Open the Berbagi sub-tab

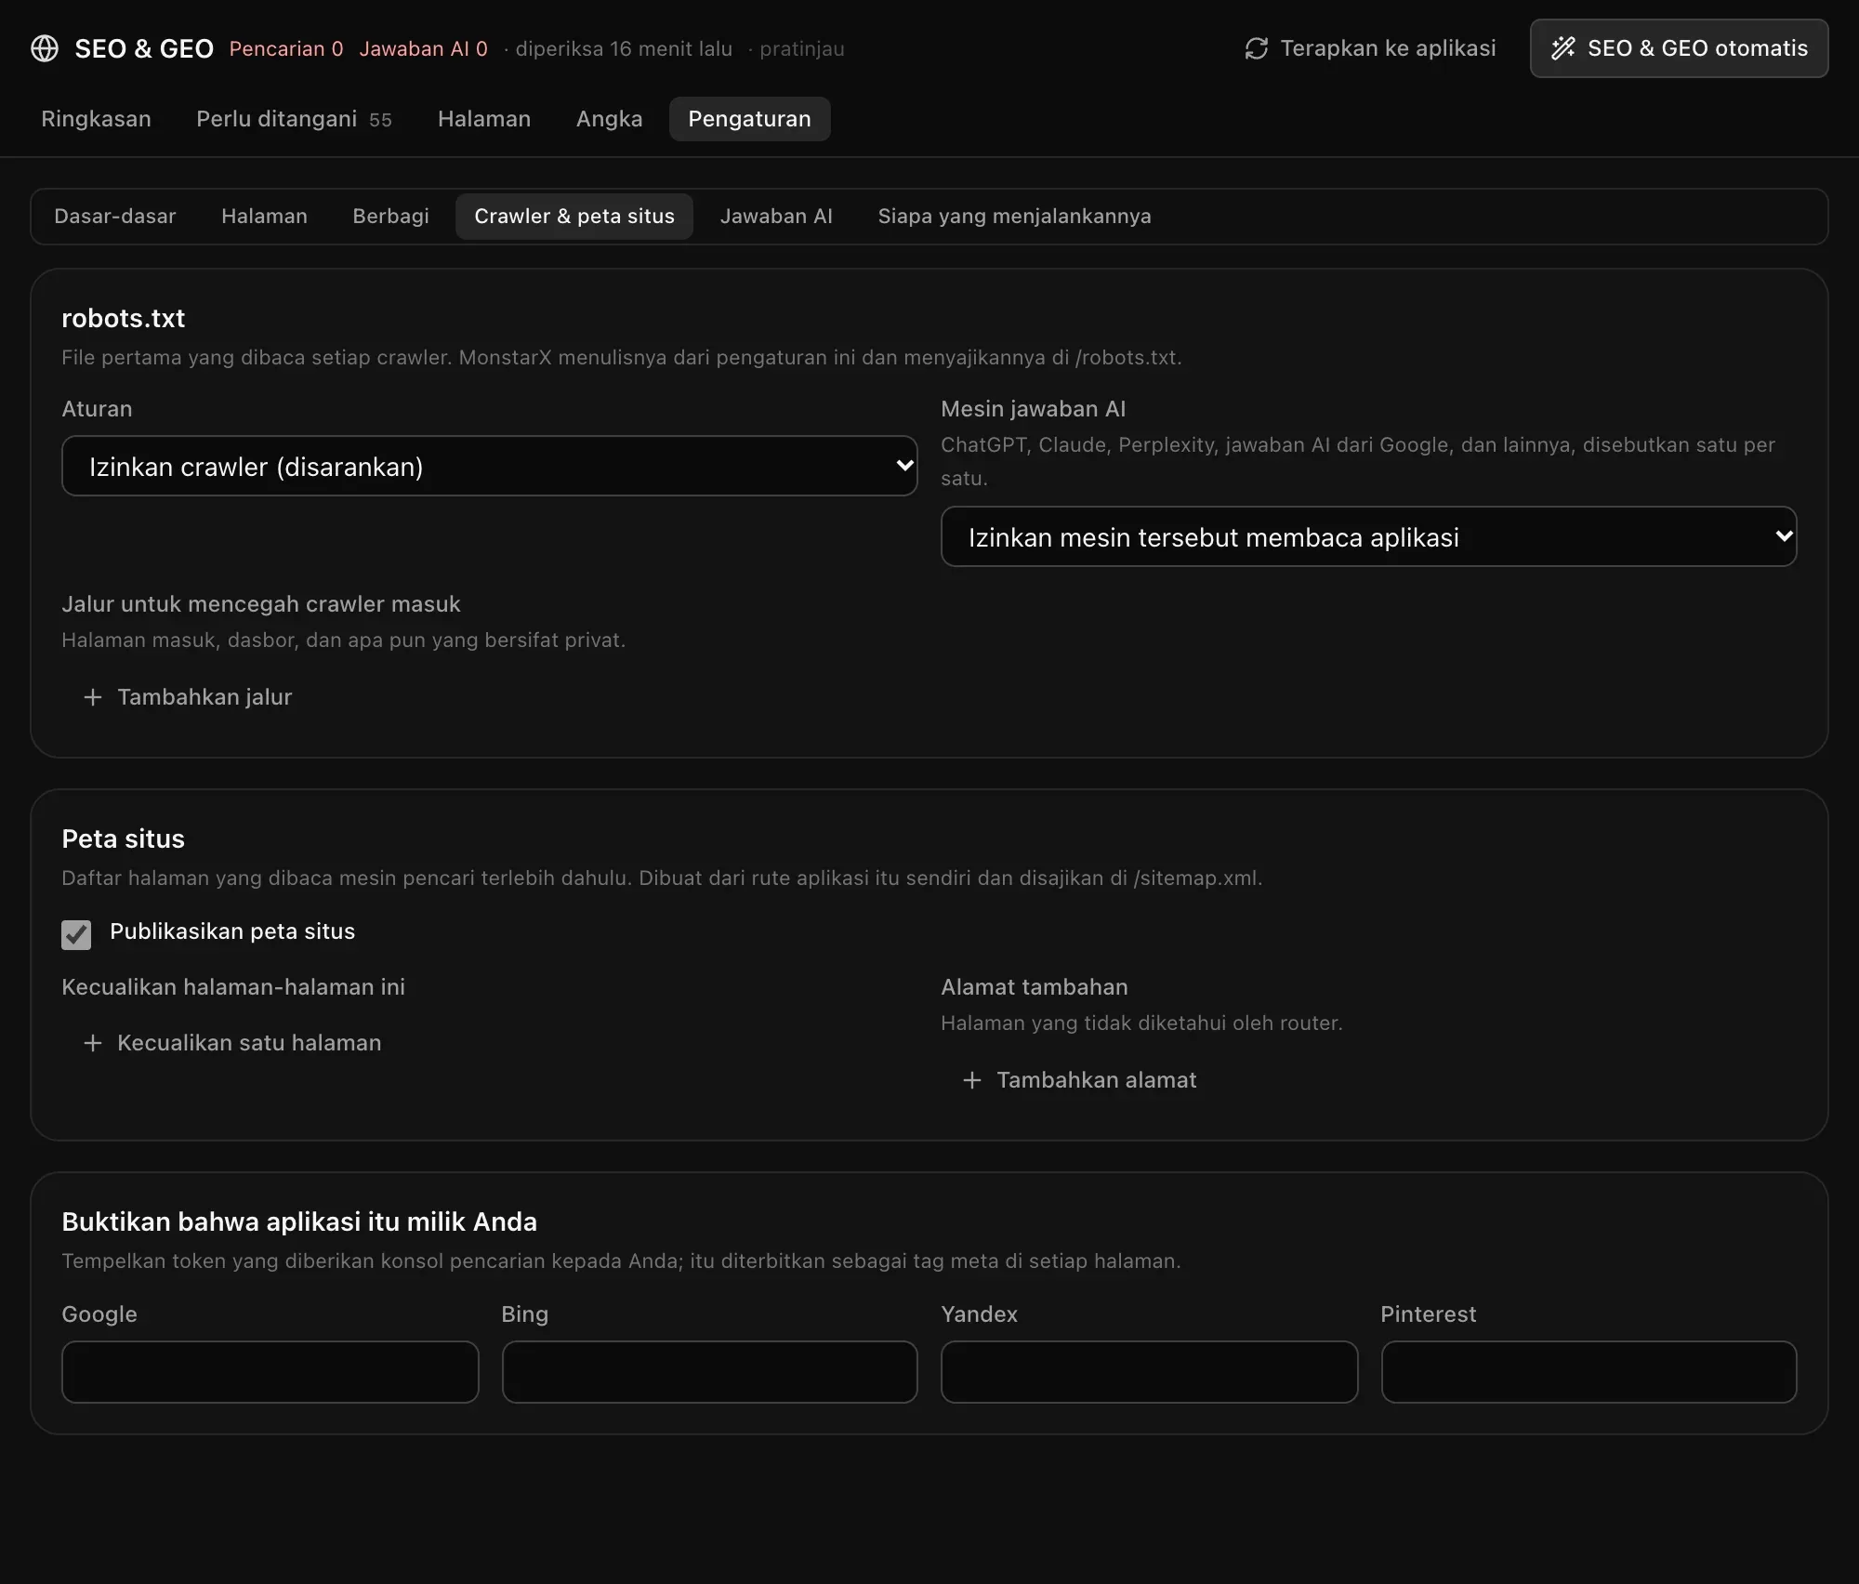click(x=391, y=217)
